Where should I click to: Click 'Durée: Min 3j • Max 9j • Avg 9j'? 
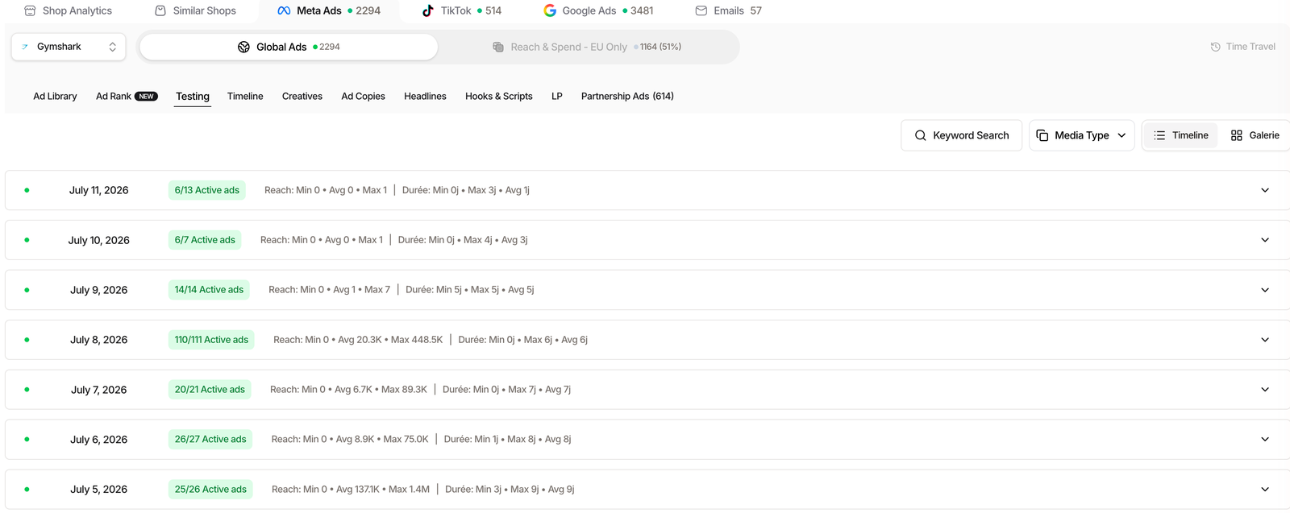click(510, 490)
